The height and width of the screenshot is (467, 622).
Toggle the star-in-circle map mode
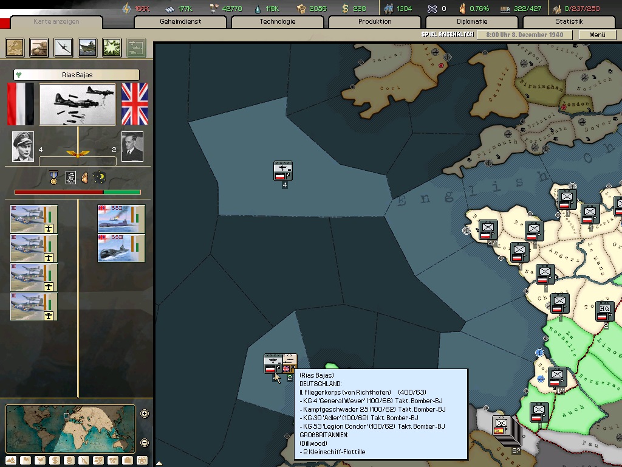[142, 460]
